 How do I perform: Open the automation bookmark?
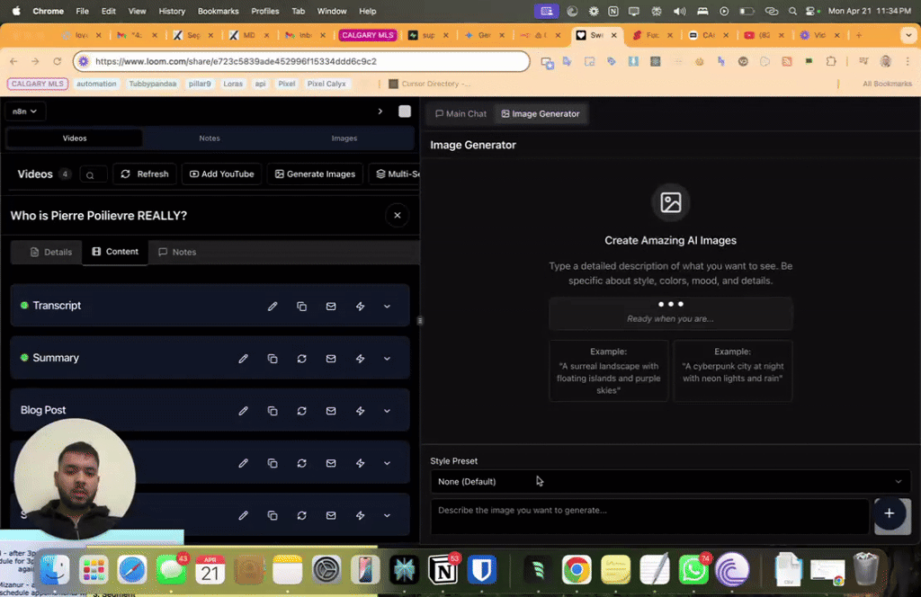point(96,84)
